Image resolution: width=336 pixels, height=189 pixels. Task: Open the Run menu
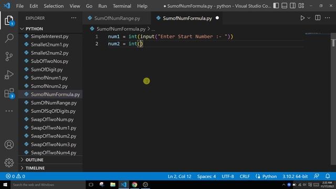click(102, 6)
